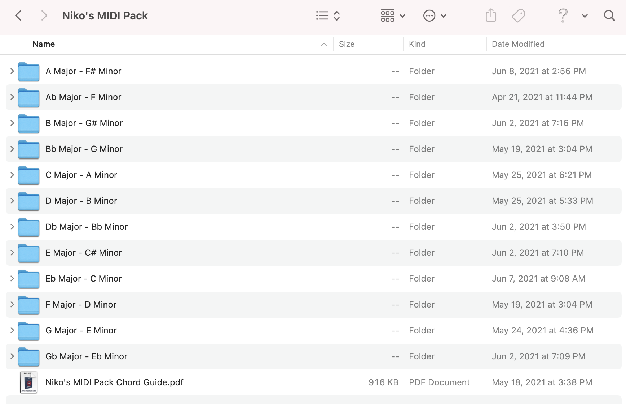626x404 pixels.
Task: Go back with the left chevron button
Action: tap(18, 15)
